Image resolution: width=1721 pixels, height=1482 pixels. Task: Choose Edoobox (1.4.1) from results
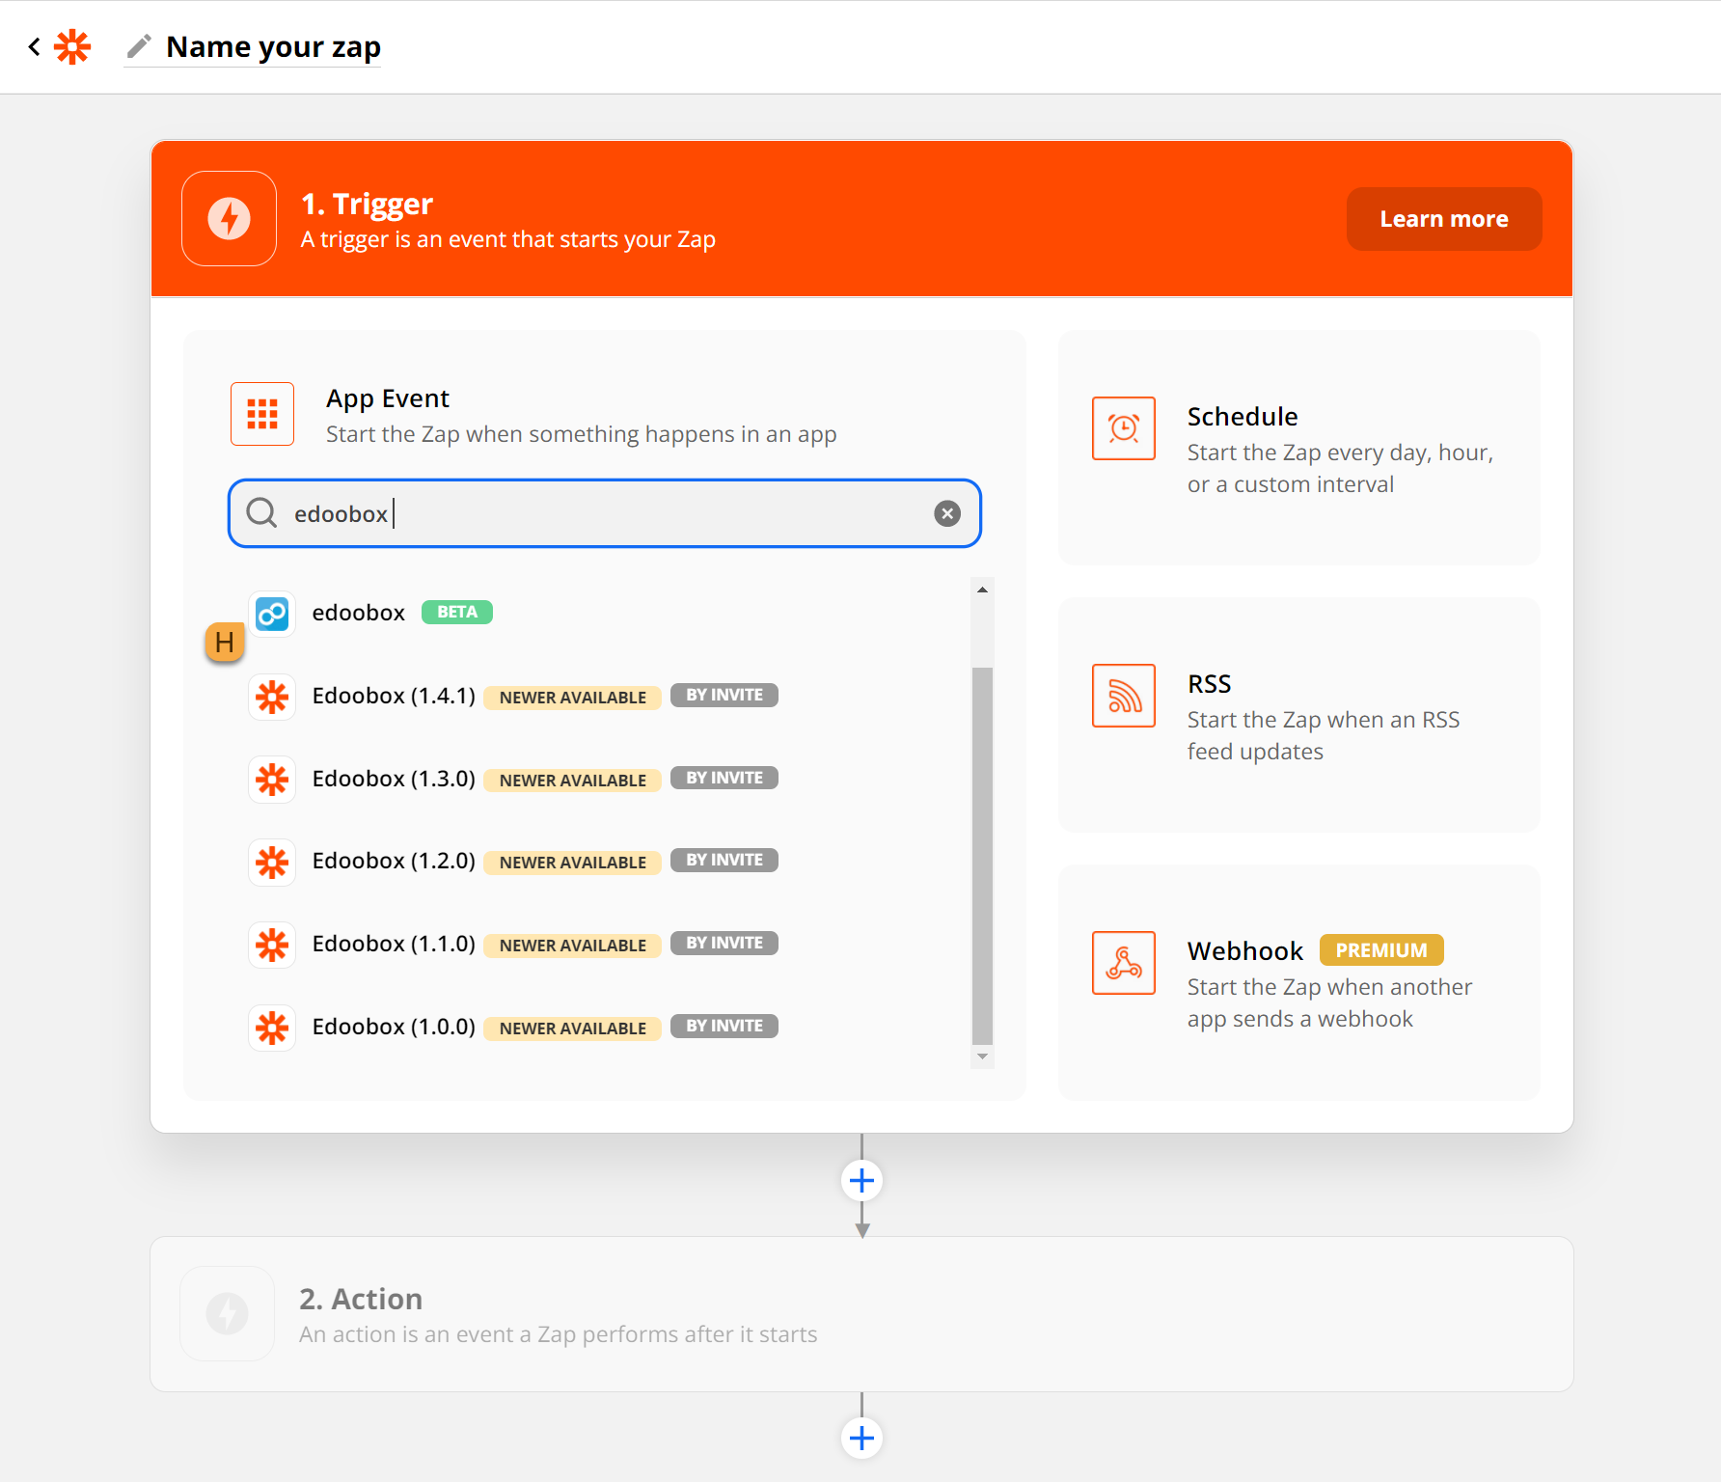(394, 696)
